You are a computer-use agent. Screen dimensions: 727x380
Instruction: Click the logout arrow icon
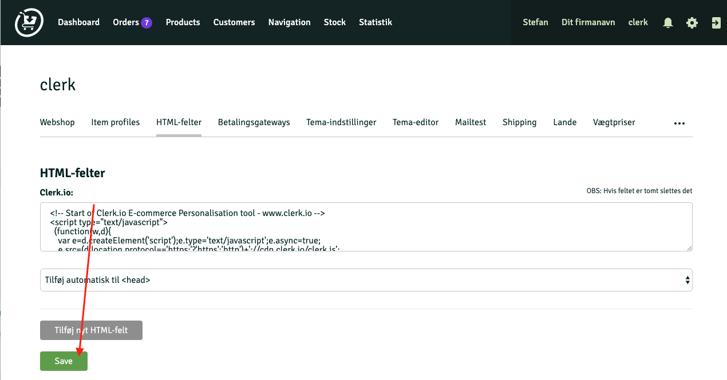(x=716, y=23)
